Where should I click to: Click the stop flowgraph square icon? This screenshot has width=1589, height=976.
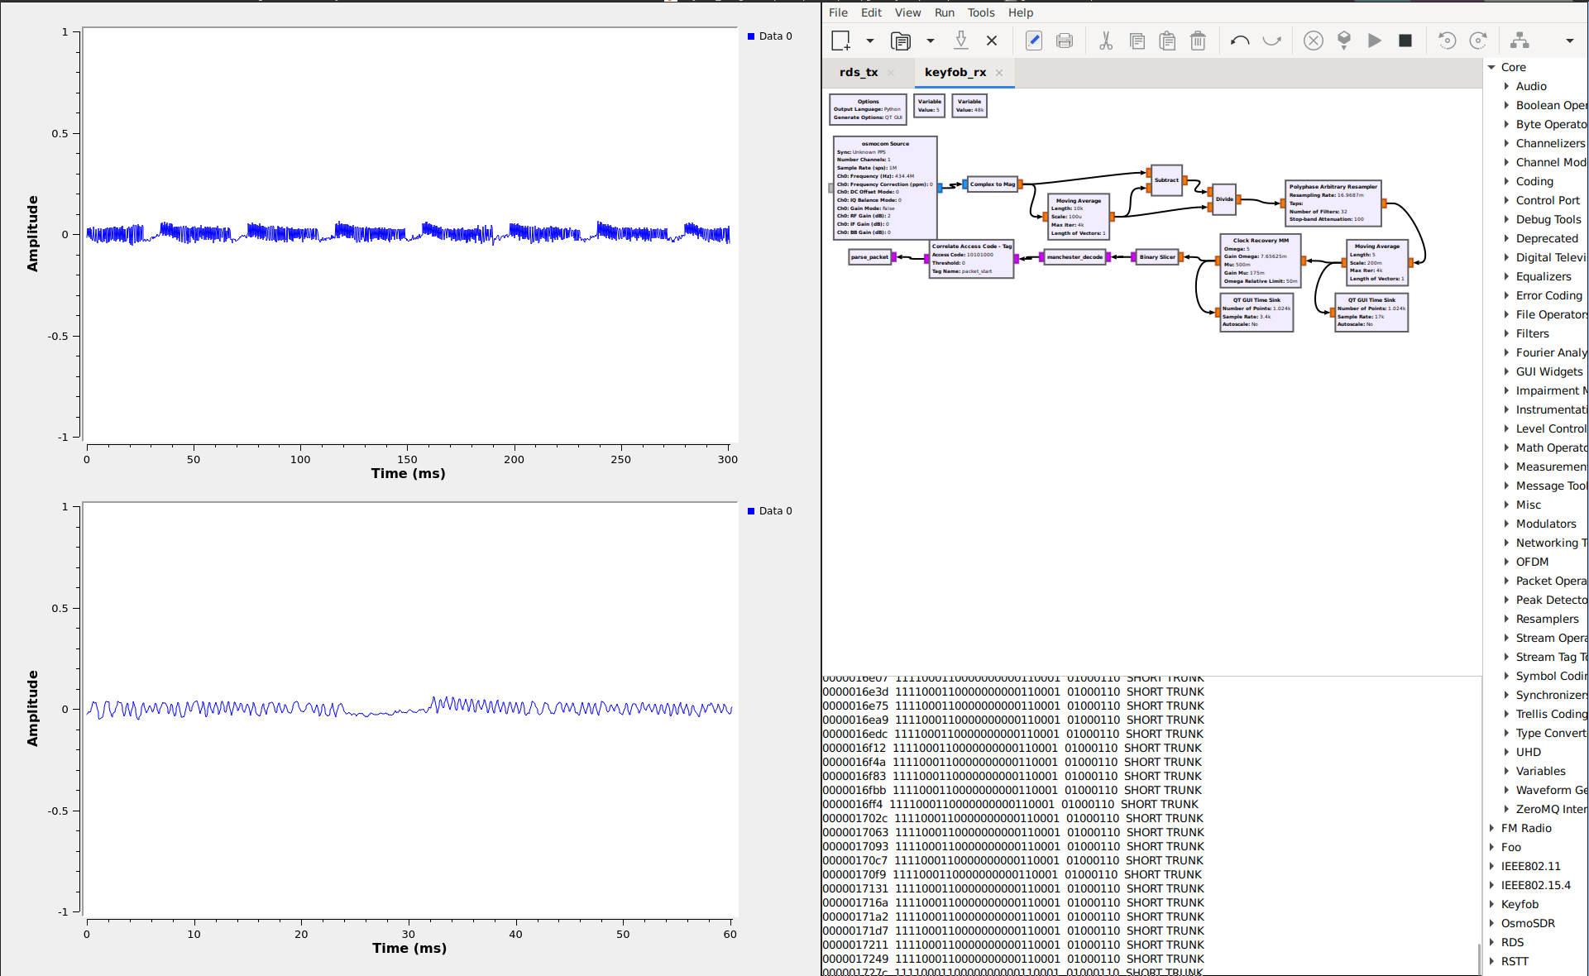click(1405, 41)
